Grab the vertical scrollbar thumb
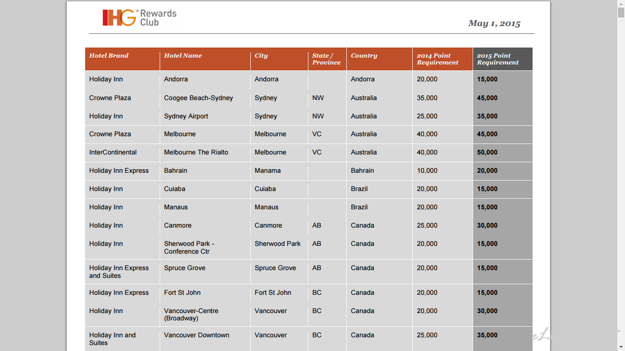 [x=621, y=12]
